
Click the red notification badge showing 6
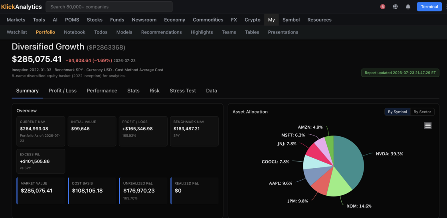[x=383, y=6]
